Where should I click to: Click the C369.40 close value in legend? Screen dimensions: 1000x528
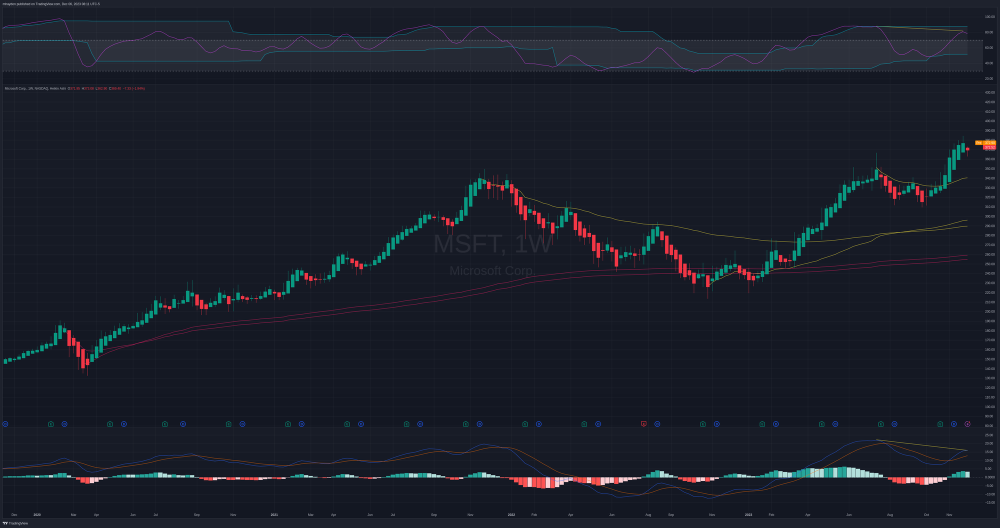115,88
